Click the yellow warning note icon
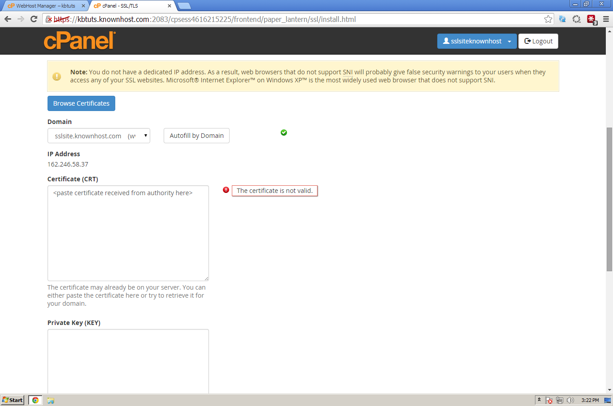Viewport: 613px width, 406px height. point(57,76)
